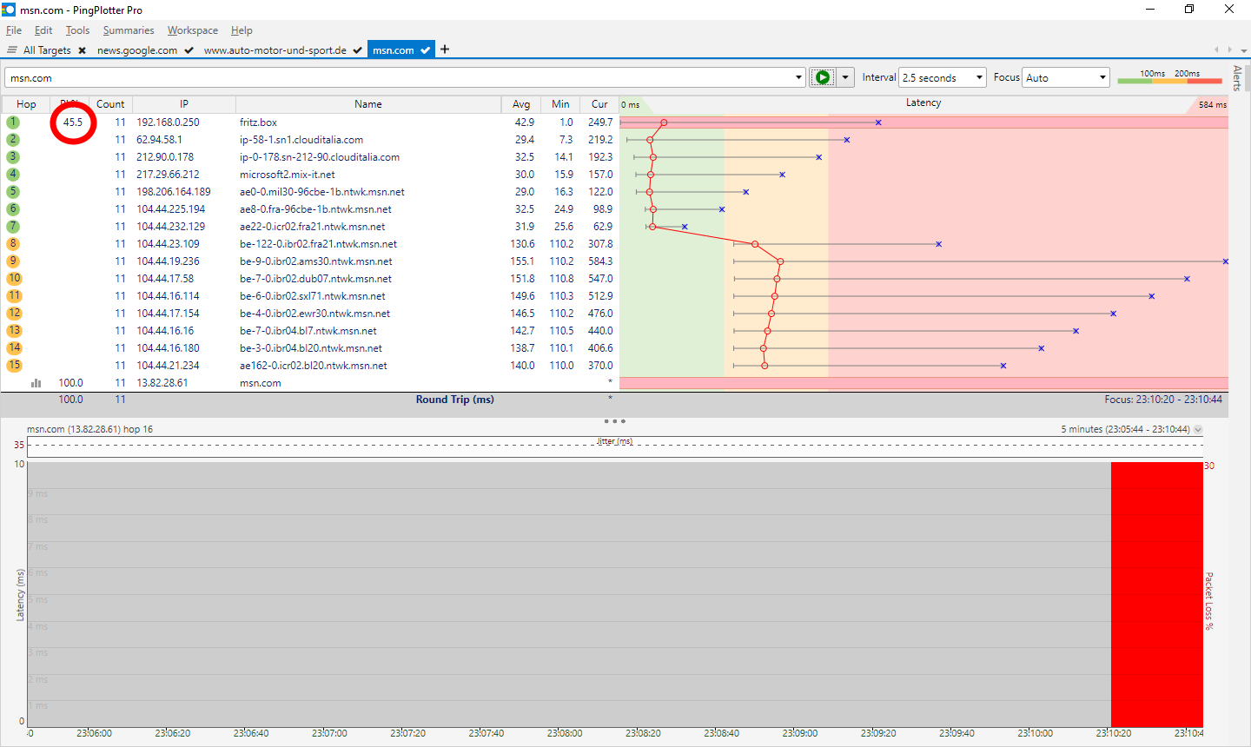This screenshot has height=747, width=1251.
Task: Open the new target tab plus icon
Action: point(445,50)
